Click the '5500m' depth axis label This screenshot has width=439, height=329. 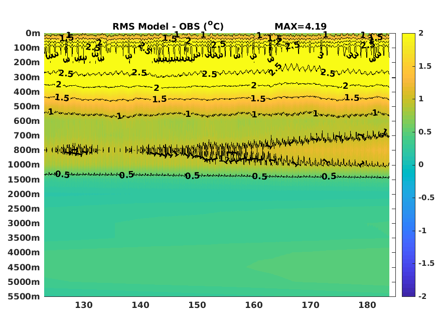point(24,296)
